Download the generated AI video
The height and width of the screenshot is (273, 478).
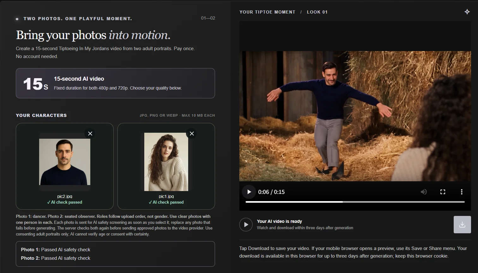click(x=462, y=224)
